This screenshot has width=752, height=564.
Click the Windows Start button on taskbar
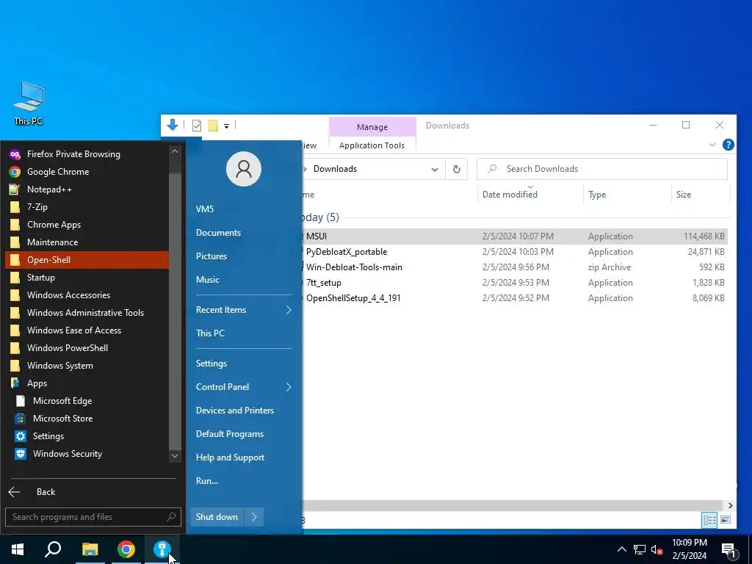pos(18,549)
